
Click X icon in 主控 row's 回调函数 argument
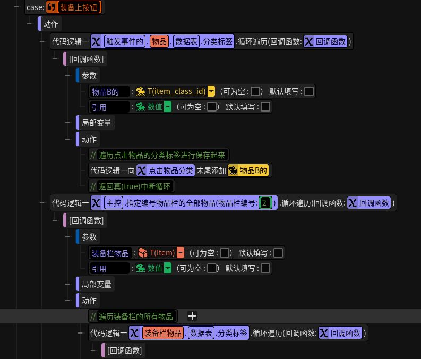[x=353, y=203]
